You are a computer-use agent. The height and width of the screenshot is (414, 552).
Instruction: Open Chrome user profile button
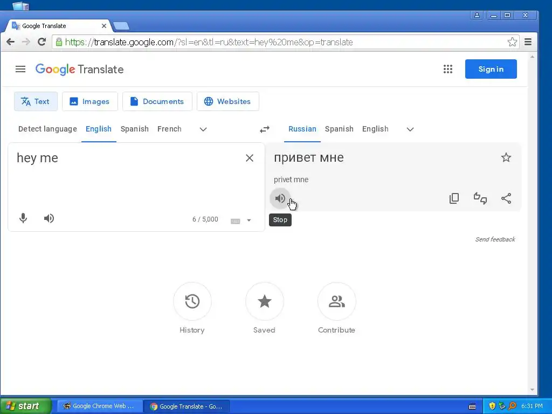[x=477, y=15]
